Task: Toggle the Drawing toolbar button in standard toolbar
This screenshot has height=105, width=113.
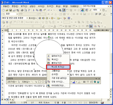Action: [82, 10]
